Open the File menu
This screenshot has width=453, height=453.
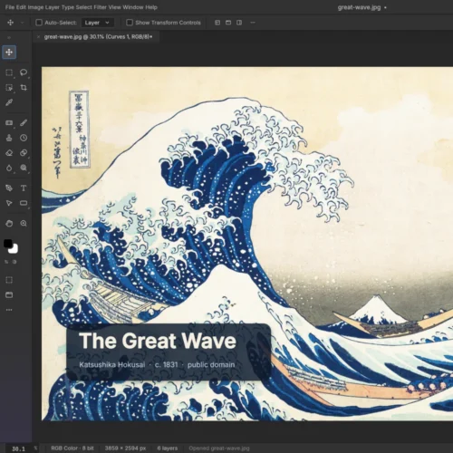pos(10,7)
